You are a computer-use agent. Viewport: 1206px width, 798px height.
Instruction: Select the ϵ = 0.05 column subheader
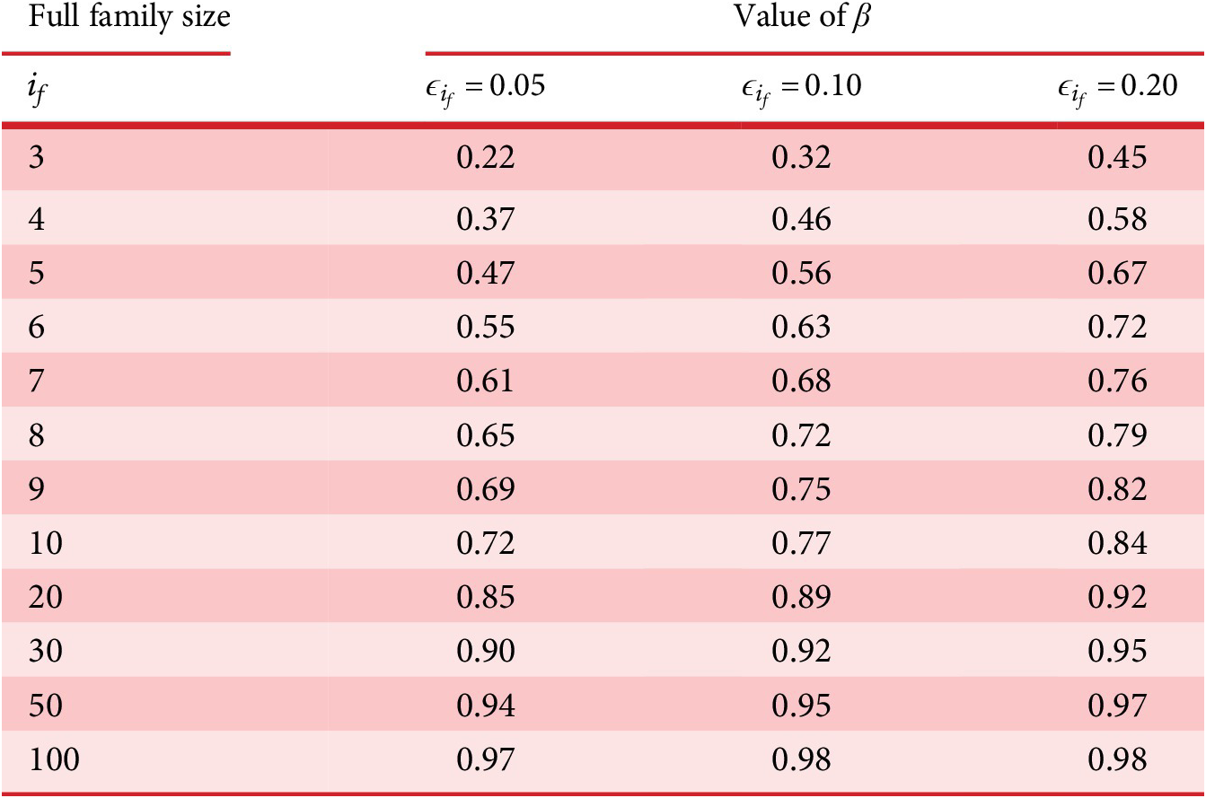tap(485, 87)
